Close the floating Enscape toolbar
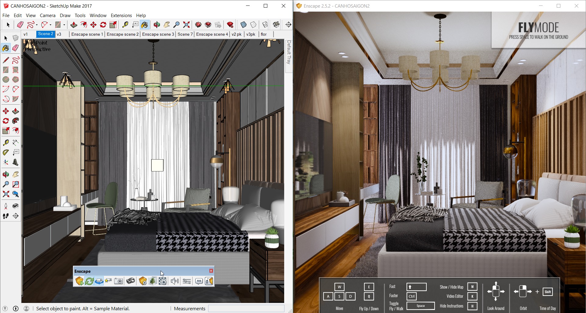The height and width of the screenshot is (313, 586). (x=211, y=271)
